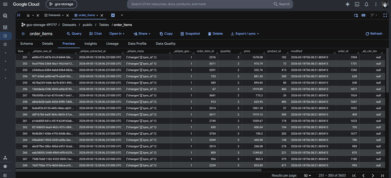
Task: Open the keyboard shortcuts icon
Action: [x=364, y=15]
